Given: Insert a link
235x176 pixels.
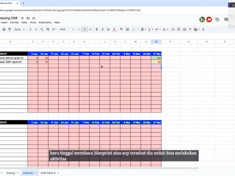Looking at the screenshot, I should tap(173, 29).
